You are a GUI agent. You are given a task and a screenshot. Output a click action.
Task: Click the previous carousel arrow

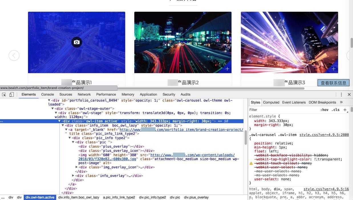[14, 55]
